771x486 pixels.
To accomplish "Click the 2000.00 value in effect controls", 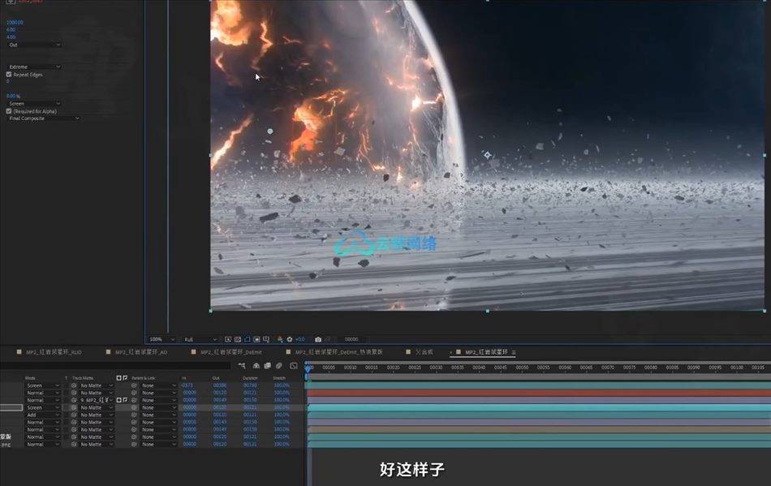I will [x=15, y=23].
